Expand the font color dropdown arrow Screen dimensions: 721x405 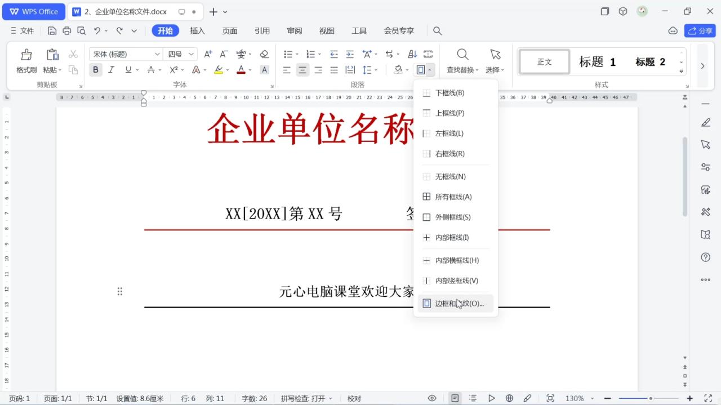tap(250, 70)
